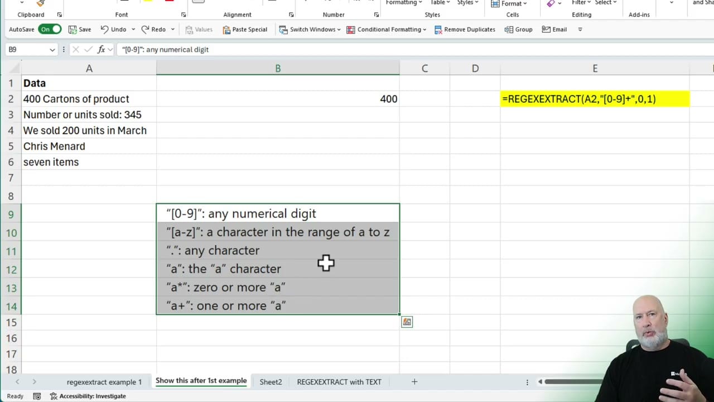Click the Values paste icon

(190, 29)
